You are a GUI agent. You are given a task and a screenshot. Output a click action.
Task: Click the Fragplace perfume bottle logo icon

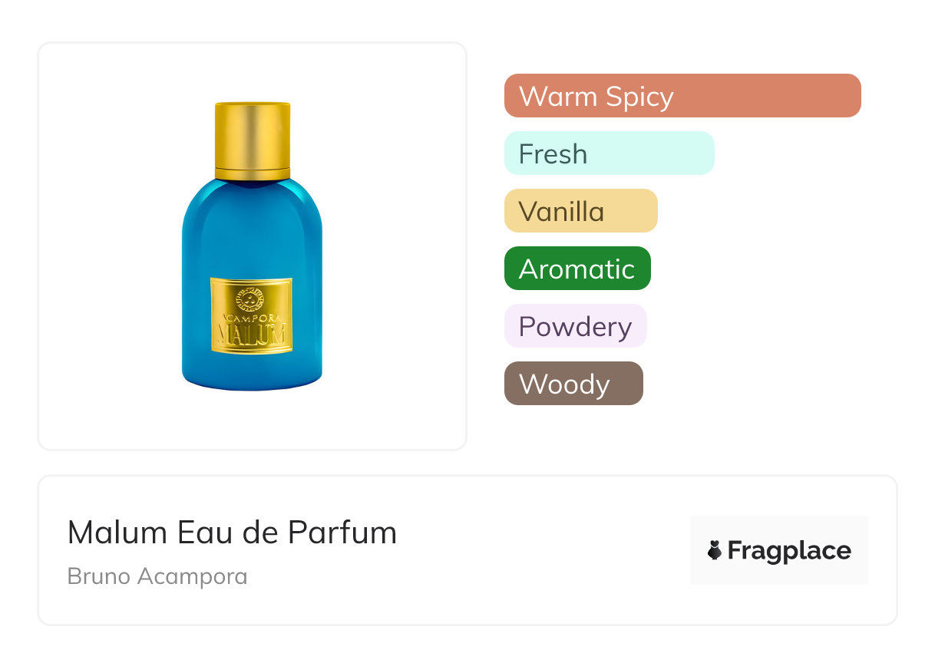[x=715, y=550]
